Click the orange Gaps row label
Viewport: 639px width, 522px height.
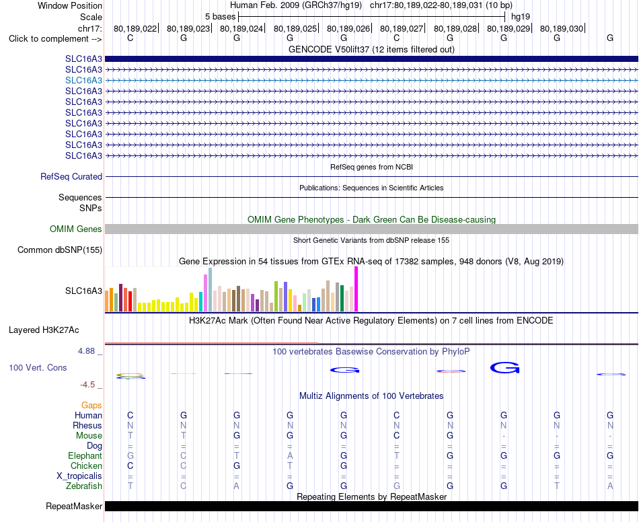(91, 405)
